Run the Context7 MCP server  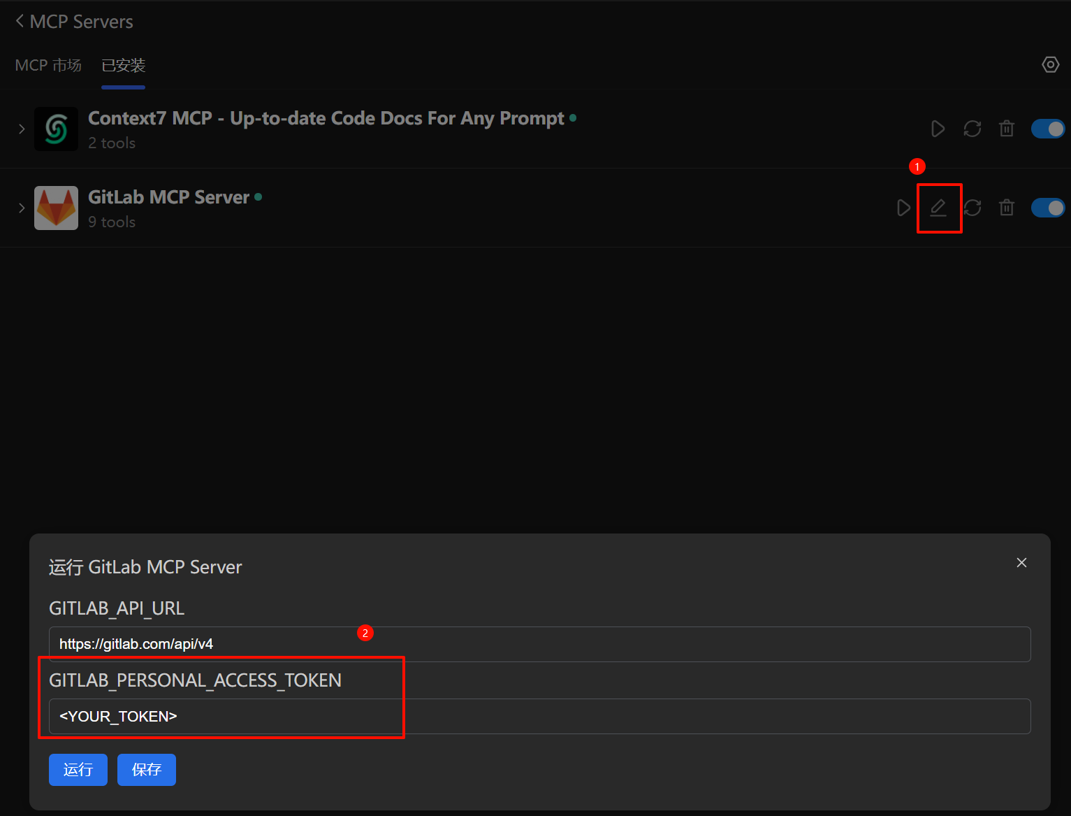tap(938, 129)
